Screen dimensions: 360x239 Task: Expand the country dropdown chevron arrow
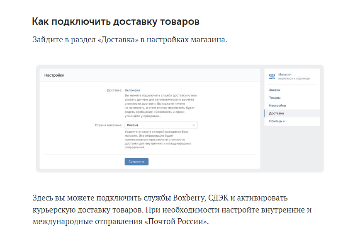click(x=194, y=125)
